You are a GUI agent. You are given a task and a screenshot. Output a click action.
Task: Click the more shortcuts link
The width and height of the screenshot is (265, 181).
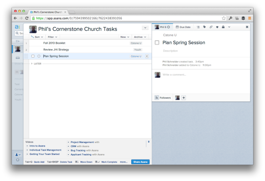coord(124,162)
